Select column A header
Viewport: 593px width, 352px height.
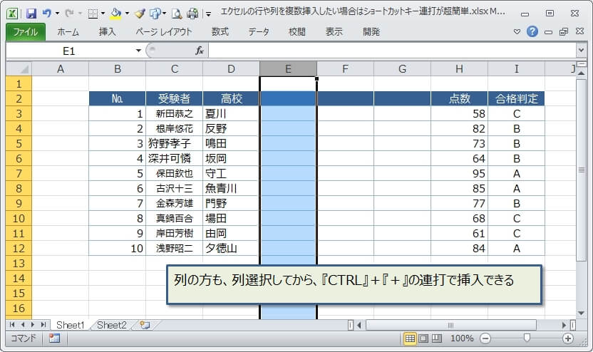point(60,69)
